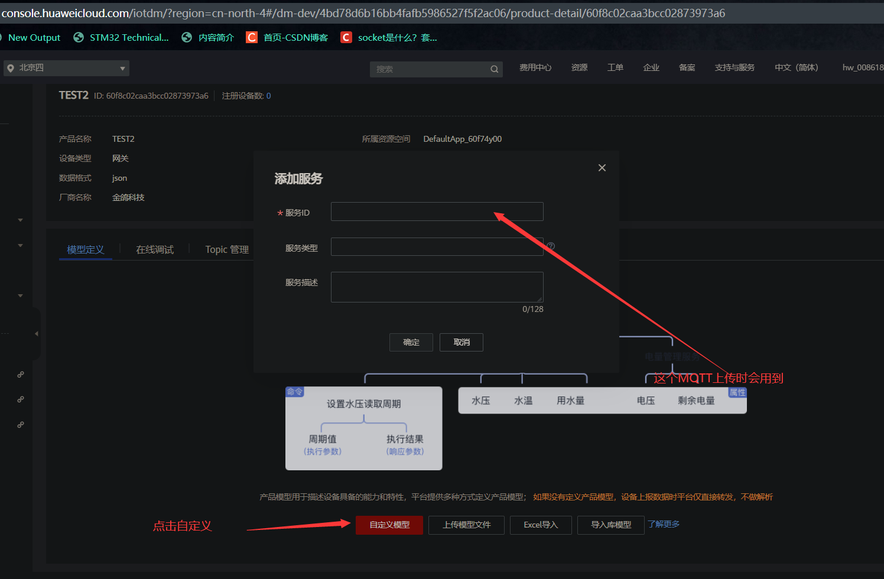Click the registered device count 0
This screenshot has height=579, width=884.
pyautogui.click(x=268, y=96)
